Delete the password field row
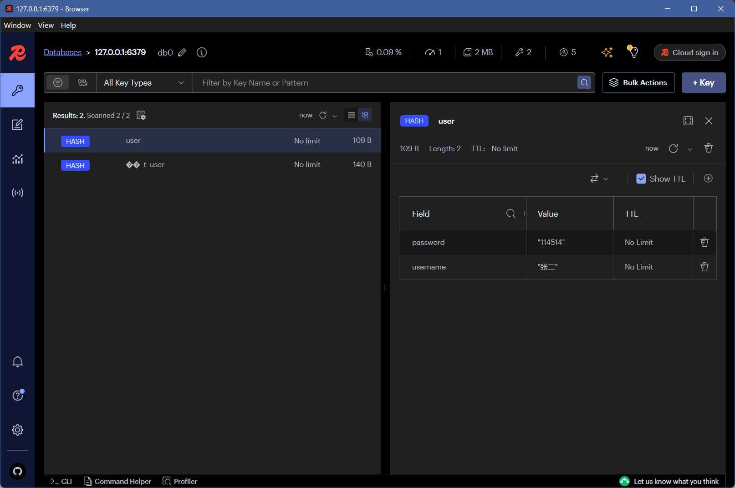 coord(704,242)
